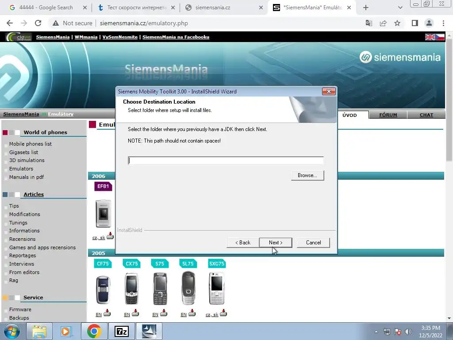Go back with Chrome's back arrow

pos(10,23)
